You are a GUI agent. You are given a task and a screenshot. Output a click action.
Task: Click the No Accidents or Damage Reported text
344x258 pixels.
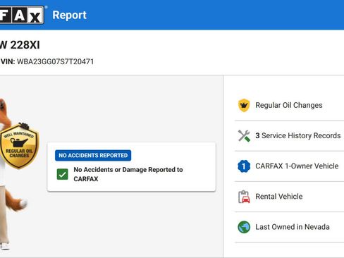click(128, 174)
